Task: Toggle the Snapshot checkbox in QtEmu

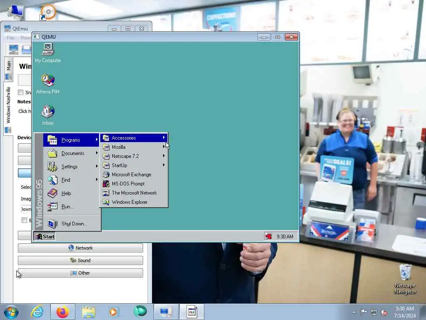Action: tap(21, 92)
